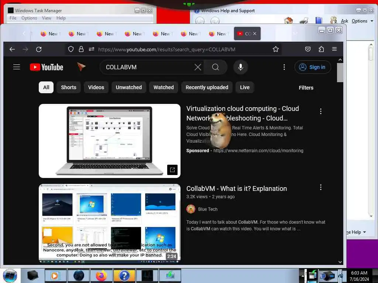Expand Options dropdown in Help and Support
The height and width of the screenshot is (283, 378).
362,21
